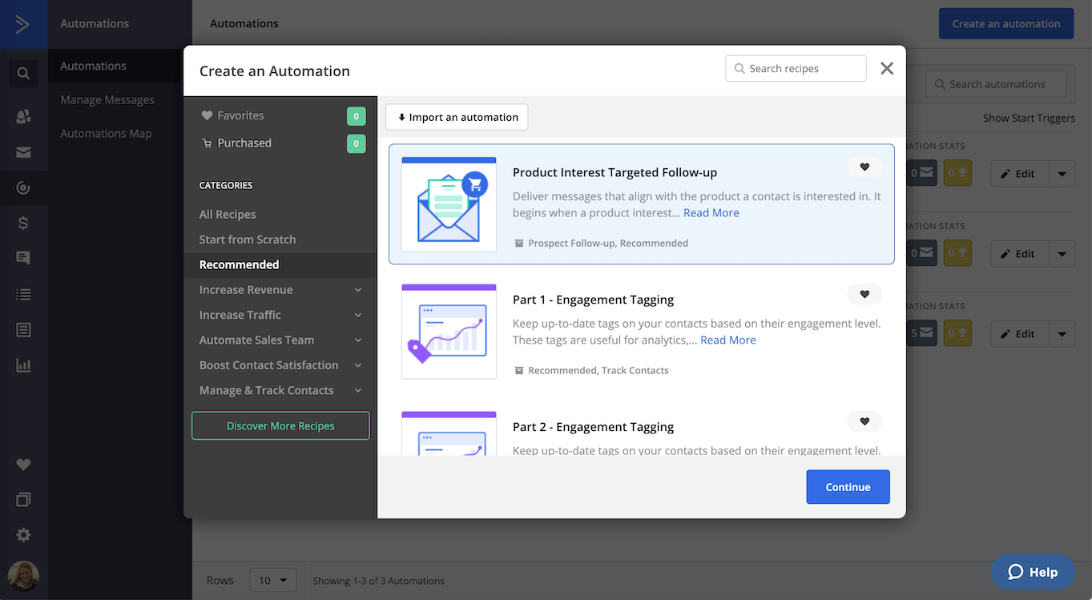Open Settings via the gear icon

[23, 534]
